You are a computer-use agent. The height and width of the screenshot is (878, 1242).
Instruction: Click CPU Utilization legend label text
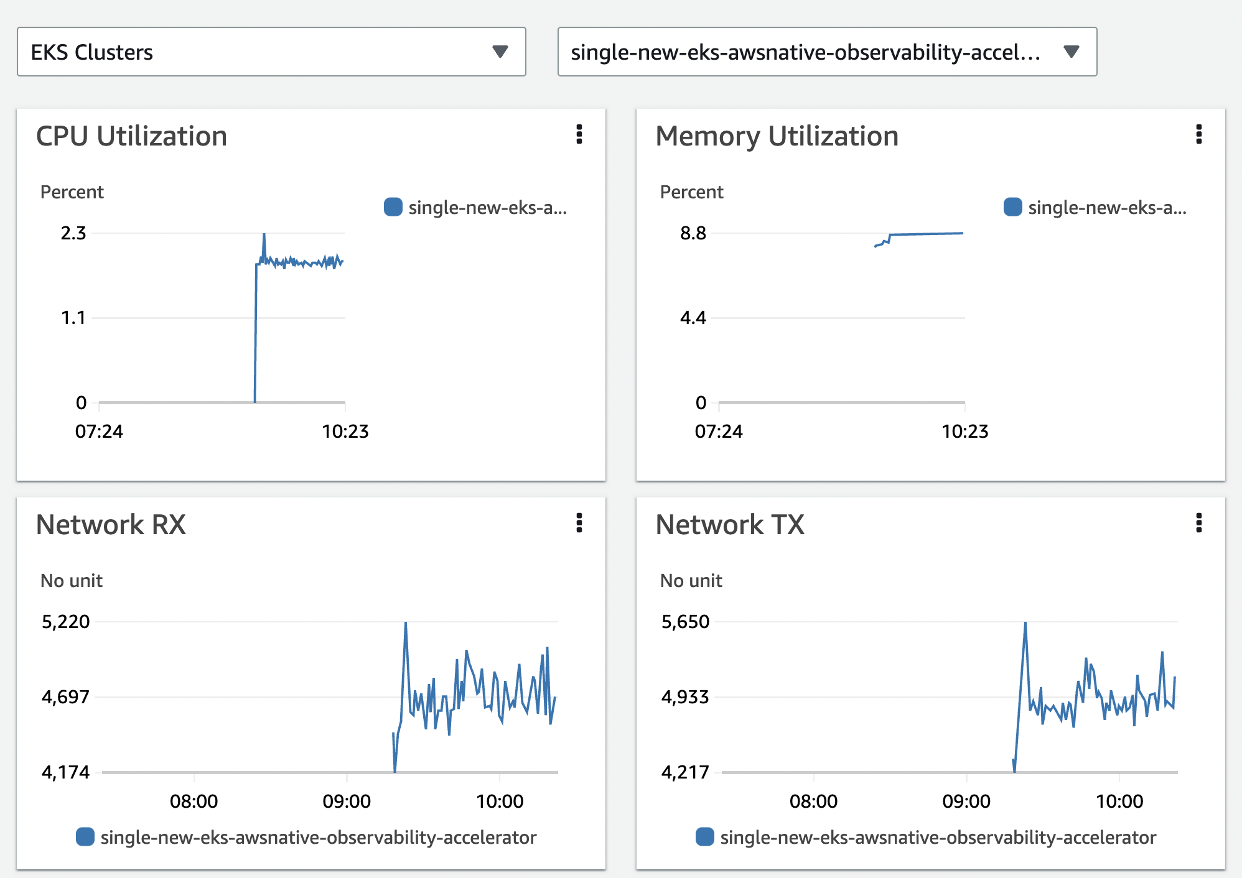[487, 208]
